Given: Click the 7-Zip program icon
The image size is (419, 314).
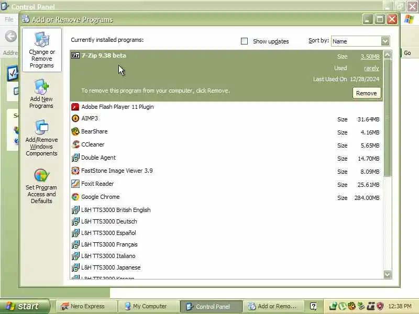Looking at the screenshot, I should coord(75,55).
